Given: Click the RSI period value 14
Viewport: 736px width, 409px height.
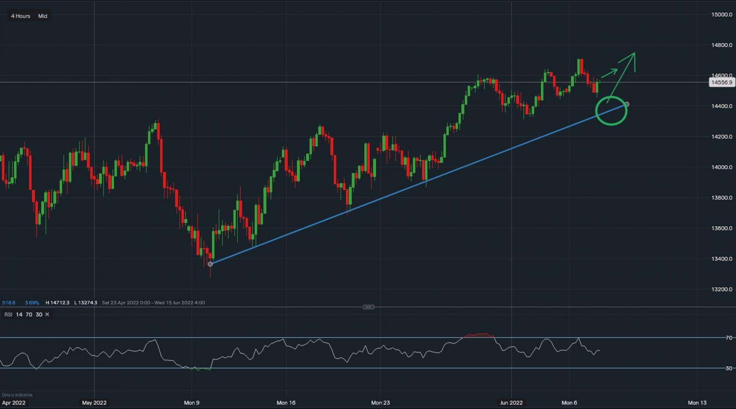Looking at the screenshot, I should click(19, 315).
